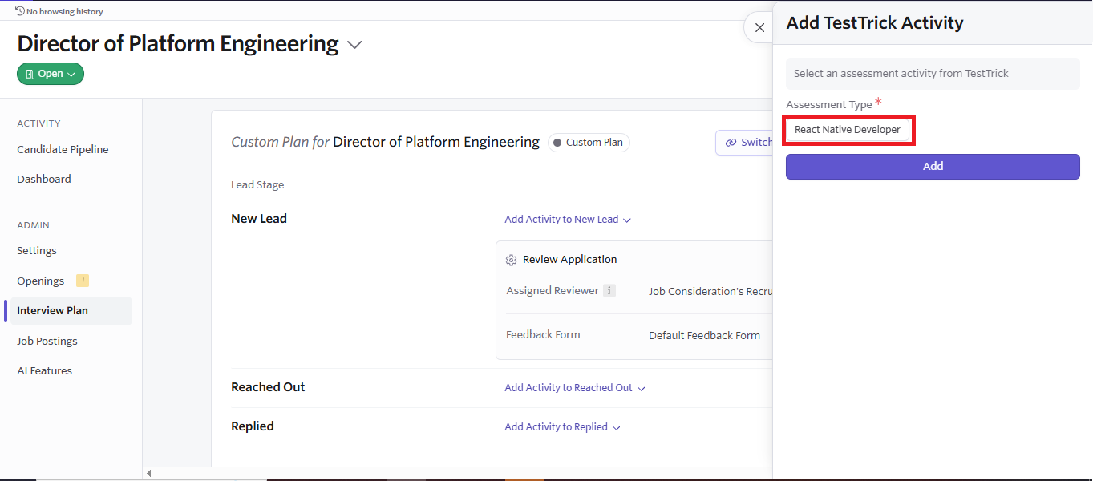Open the browsing history icon
The image size is (1093, 481).
(20, 11)
